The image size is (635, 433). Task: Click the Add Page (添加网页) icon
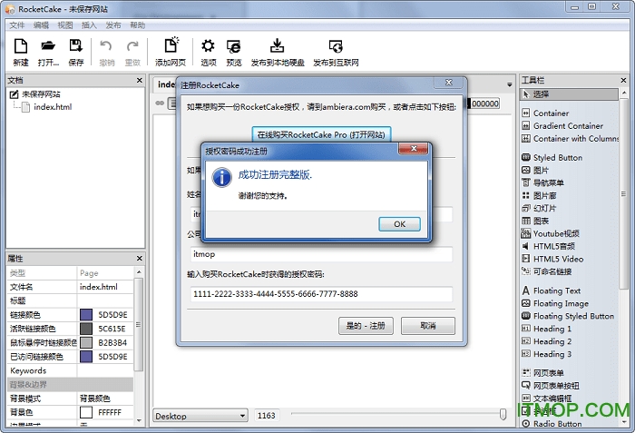point(171,52)
